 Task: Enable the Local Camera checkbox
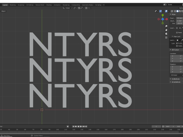[177, 28]
